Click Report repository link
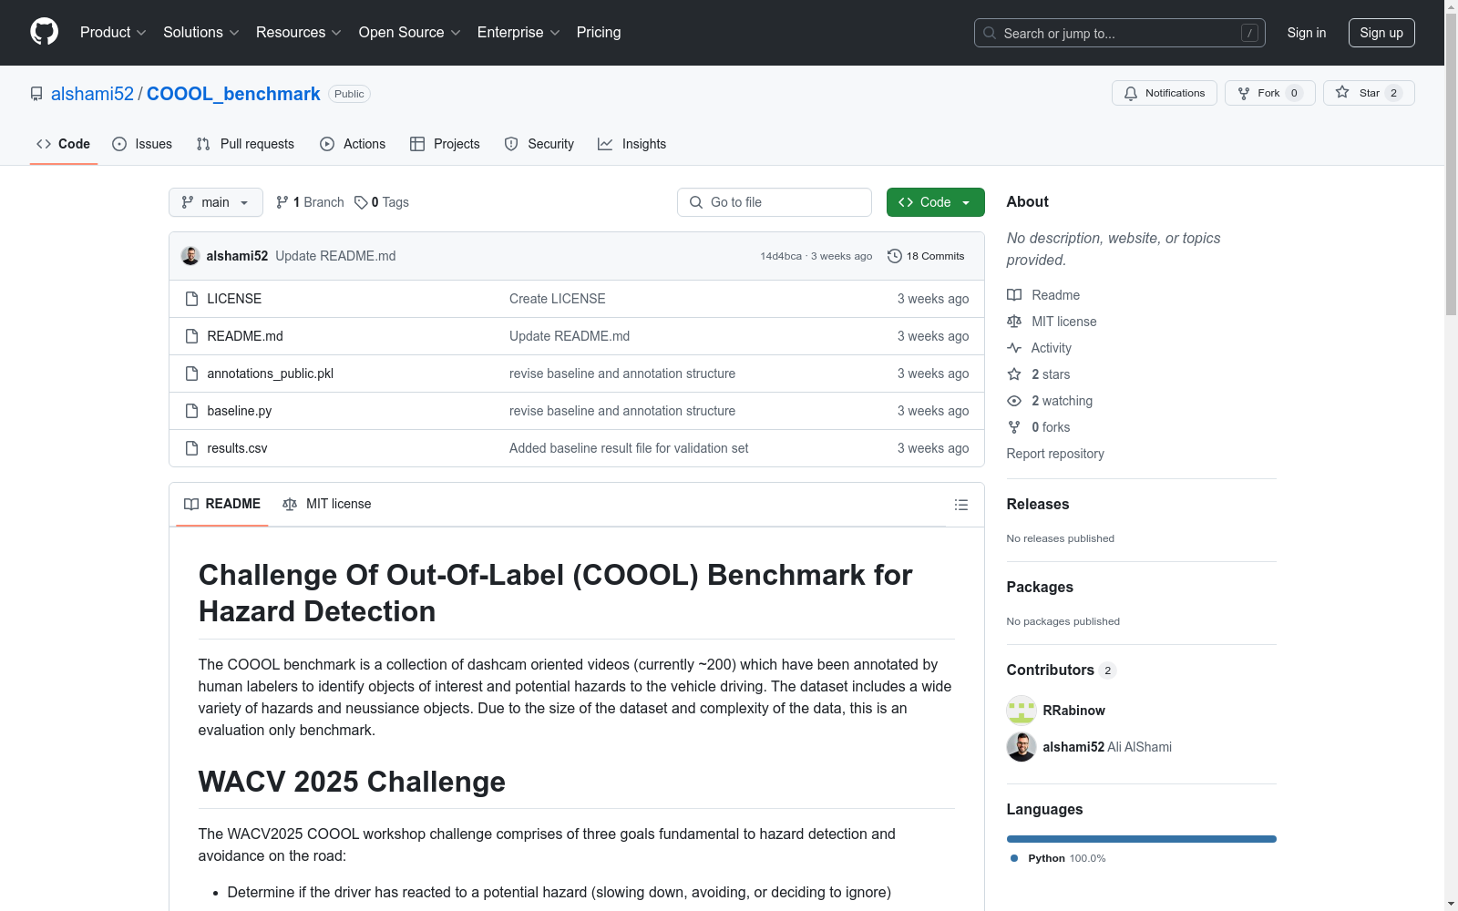 (1055, 454)
